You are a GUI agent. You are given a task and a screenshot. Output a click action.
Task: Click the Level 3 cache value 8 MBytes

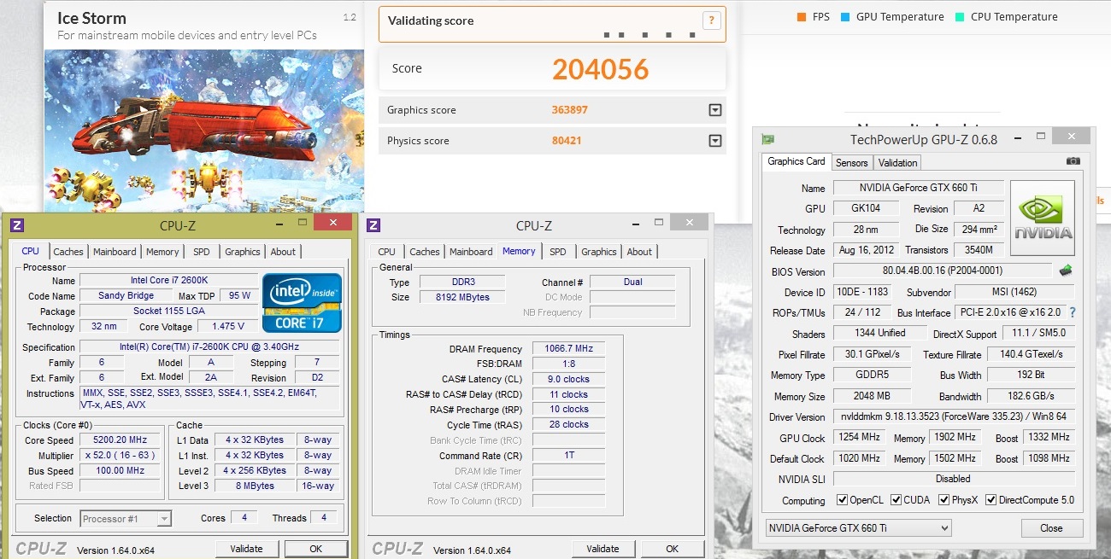(x=256, y=486)
